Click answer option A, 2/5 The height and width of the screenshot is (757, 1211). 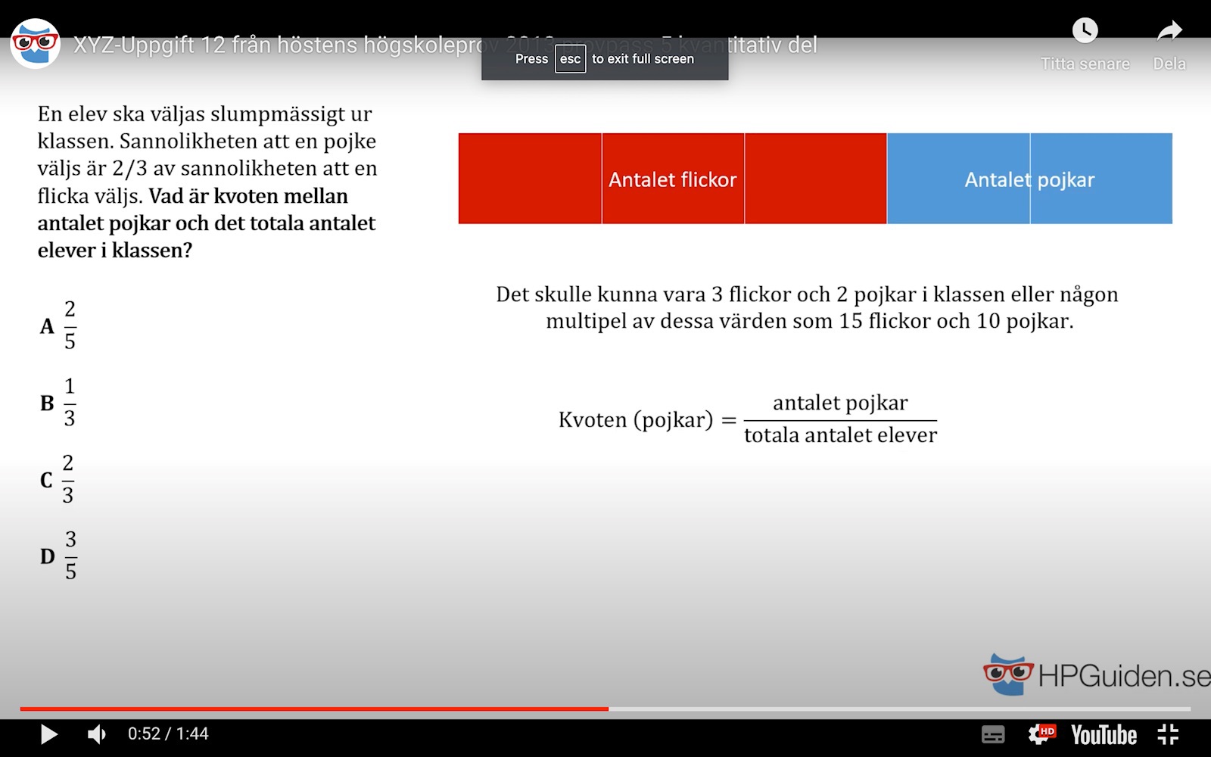[x=59, y=326]
